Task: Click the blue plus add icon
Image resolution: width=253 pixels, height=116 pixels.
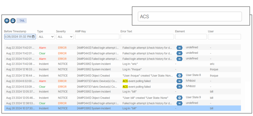Action: coord(7,21)
